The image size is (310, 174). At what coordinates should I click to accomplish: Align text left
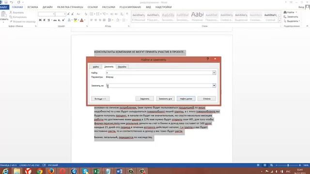pos(92,20)
